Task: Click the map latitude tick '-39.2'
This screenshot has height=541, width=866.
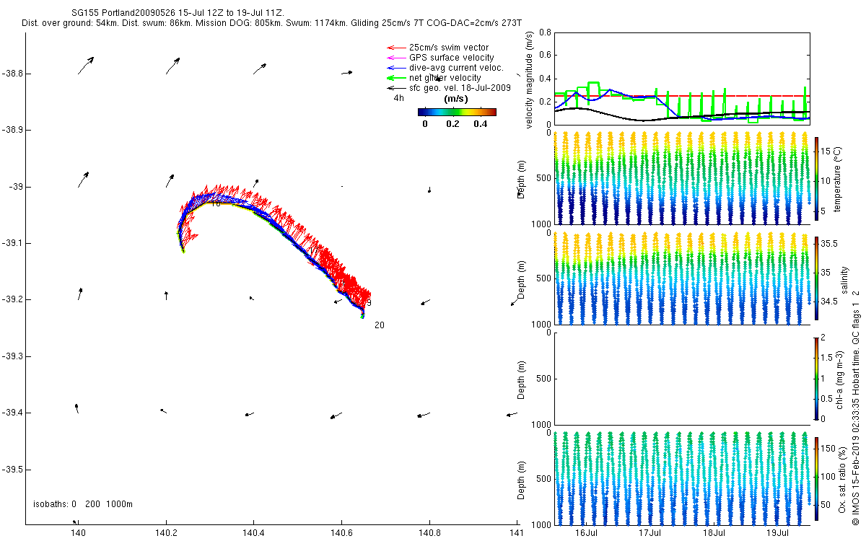Action: point(12,299)
